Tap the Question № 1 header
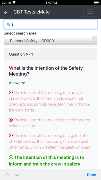The height and width of the screenshot is (180, 101). (x=50, y=54)
